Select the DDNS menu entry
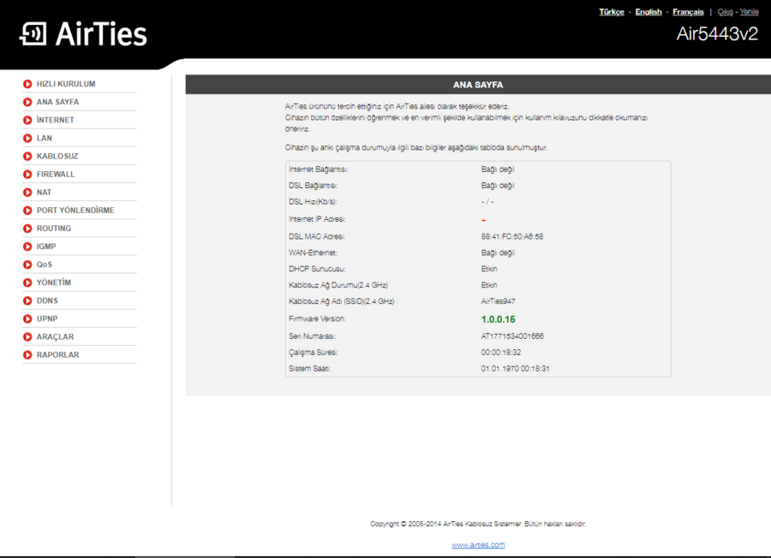Screen dimensions: 771x558 tap(47, 300)
